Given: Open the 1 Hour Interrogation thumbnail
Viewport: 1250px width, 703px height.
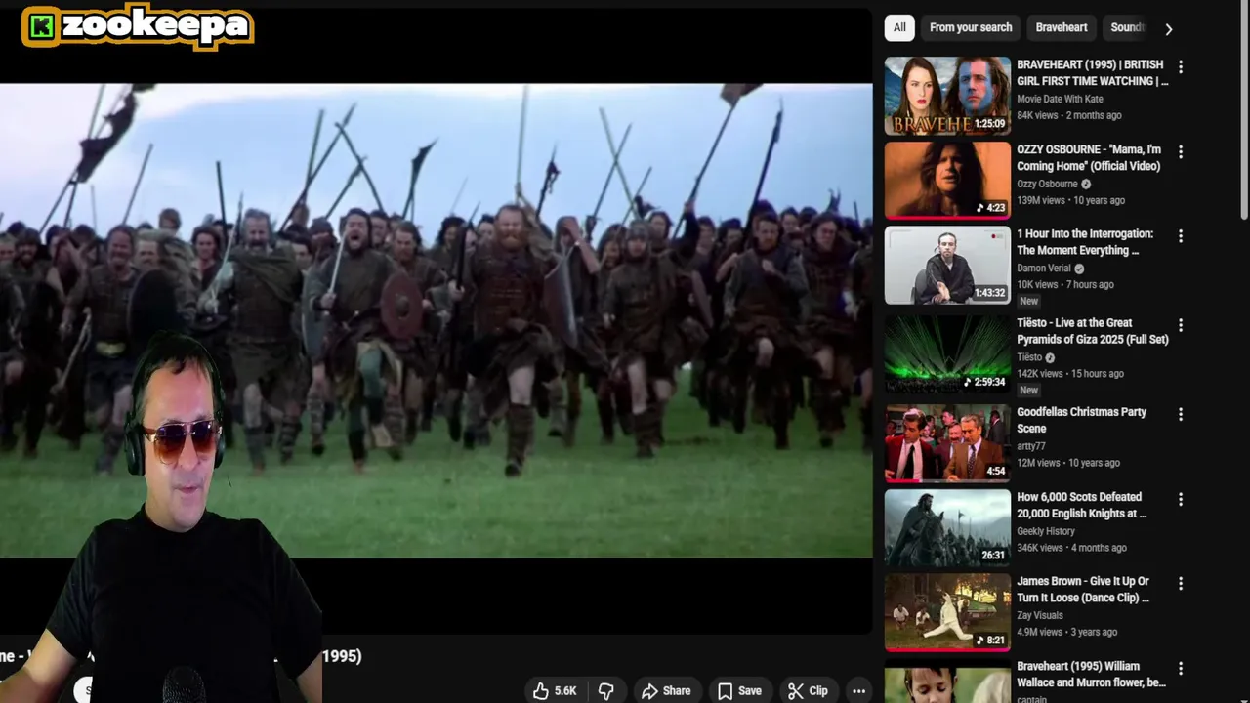Looking at the screenshot, I should tap(947, 265).
